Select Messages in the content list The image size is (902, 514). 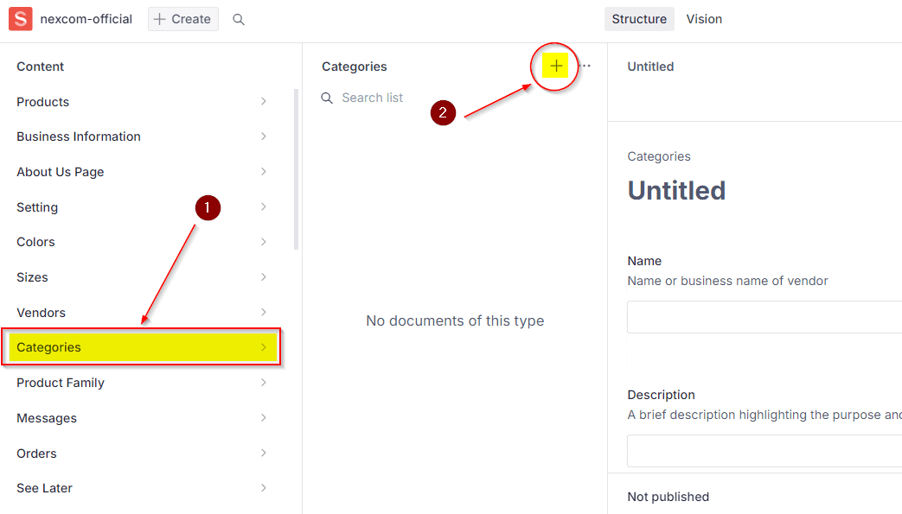tap(47, 418)
